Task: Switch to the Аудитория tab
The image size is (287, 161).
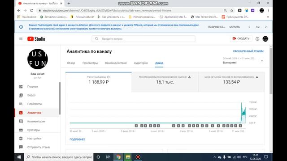Action: [x=141, y=63]
